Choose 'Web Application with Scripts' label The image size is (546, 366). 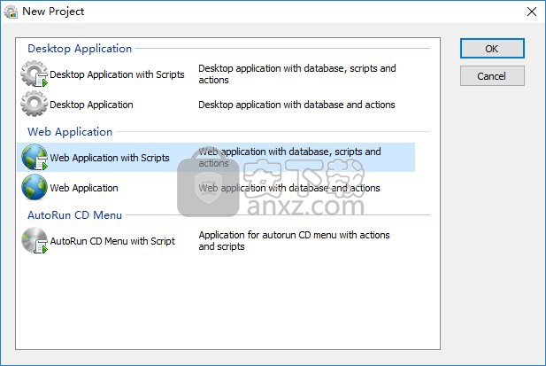[110, 158]
